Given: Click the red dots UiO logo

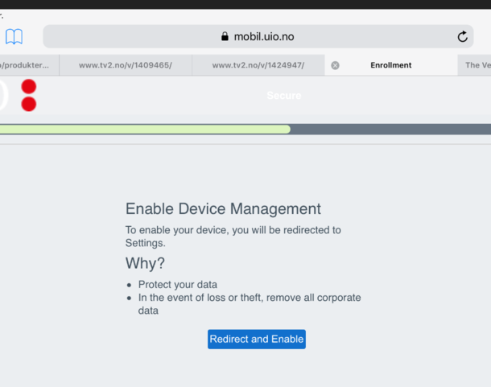Looking at the screenshot, I should point(28,95).
